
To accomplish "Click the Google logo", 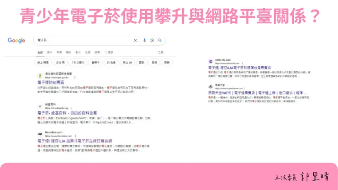I will pyautogui.click(x=16, y=41).
